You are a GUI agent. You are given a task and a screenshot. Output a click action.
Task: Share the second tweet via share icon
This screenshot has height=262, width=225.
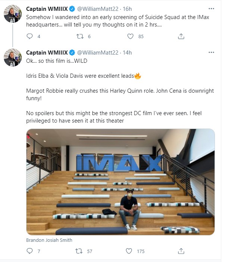[181, 251]
